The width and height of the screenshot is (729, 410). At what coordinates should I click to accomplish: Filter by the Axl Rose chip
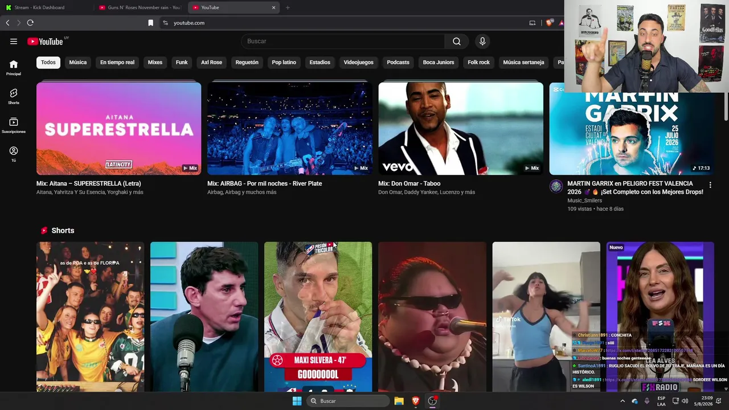211,62
